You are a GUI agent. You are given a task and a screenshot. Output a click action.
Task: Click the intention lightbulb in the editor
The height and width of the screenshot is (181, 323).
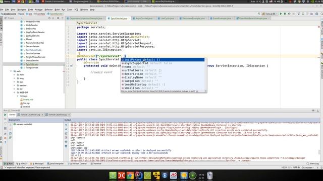[x=79, y=53]
